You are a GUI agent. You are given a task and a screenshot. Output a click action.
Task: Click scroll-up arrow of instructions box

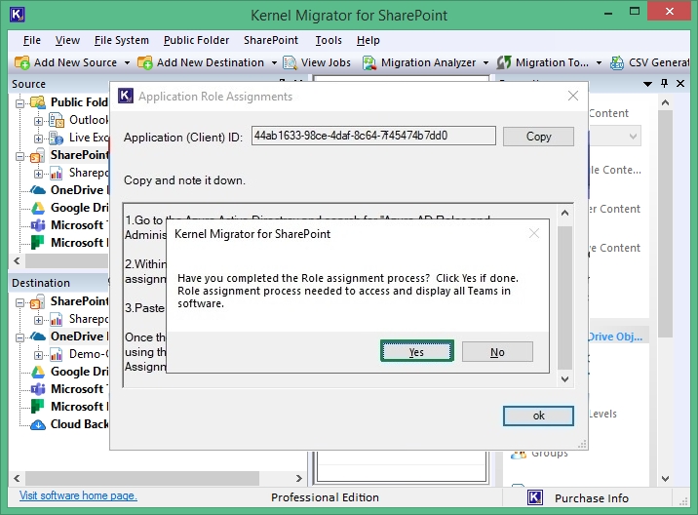tap(564, 213)
